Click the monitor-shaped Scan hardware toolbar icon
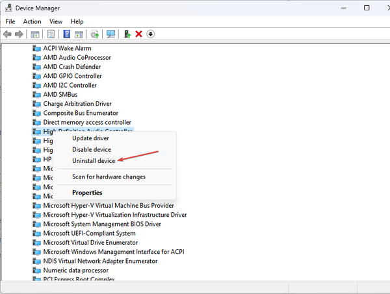 (x=110, y=34)
